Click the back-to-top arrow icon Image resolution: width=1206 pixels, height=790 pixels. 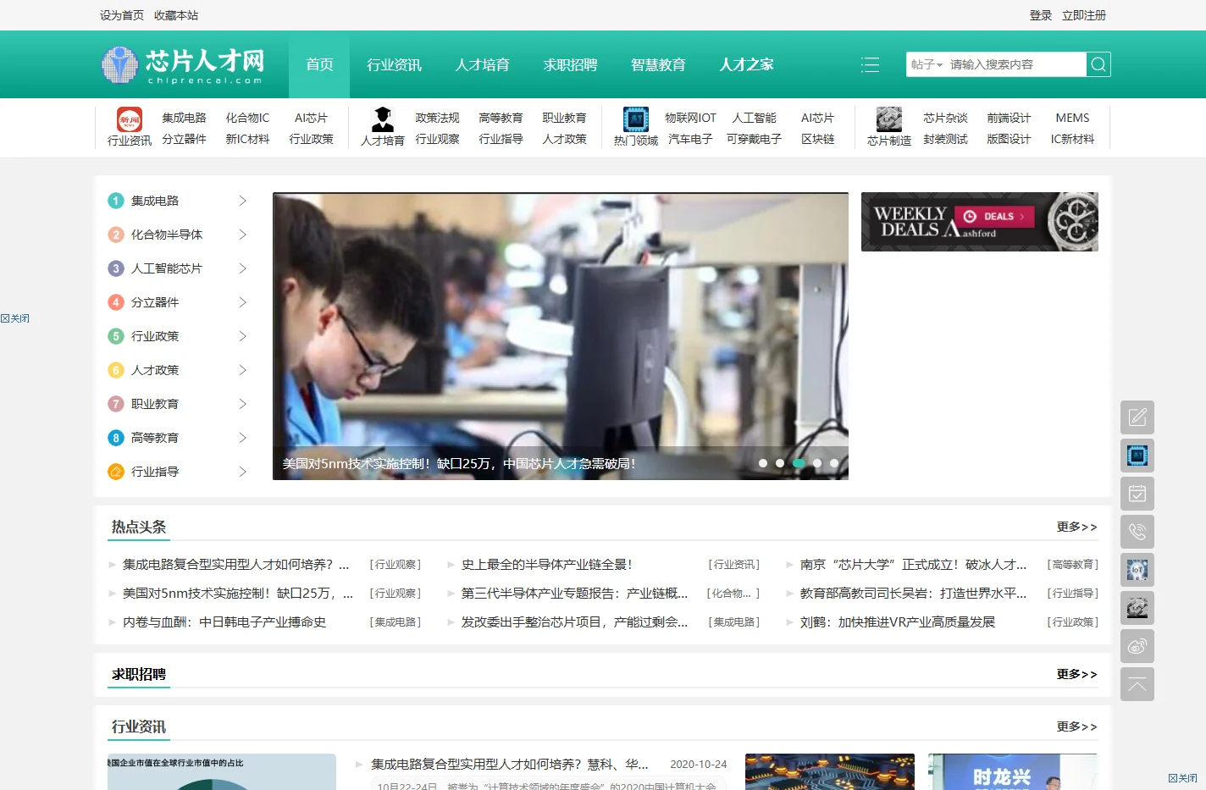[1137, 684]
